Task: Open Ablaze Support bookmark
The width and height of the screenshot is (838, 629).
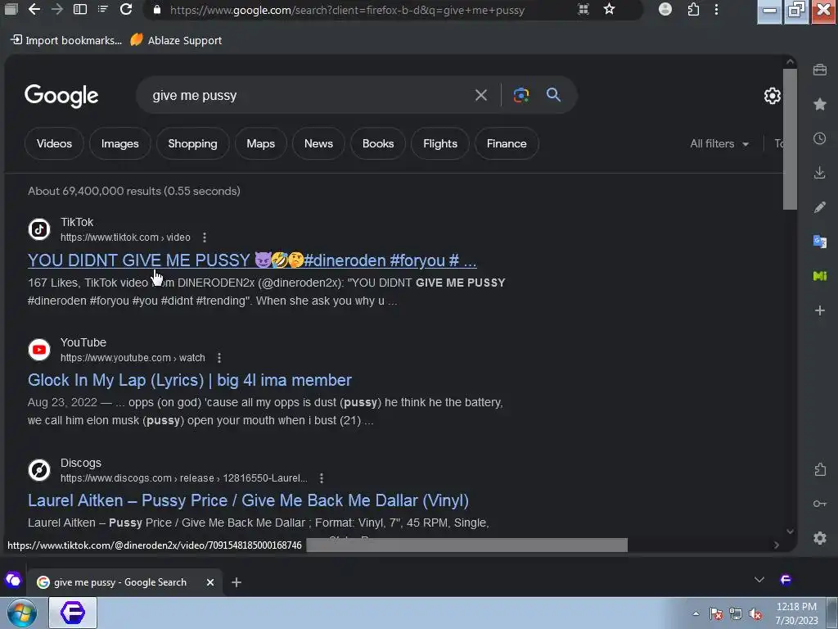Action: 176,40
